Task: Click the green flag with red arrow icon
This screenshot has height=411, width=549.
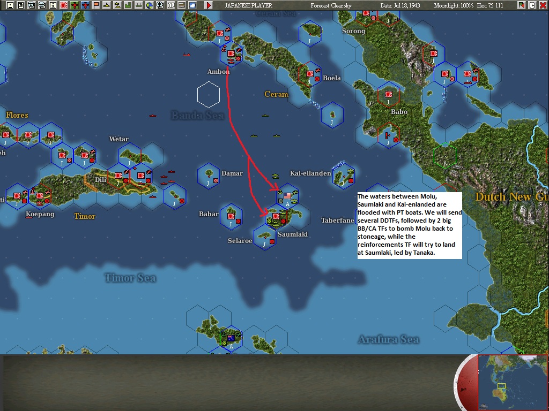Action: [522, 5]
